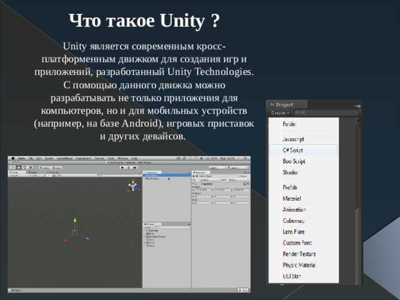
Task: Choose Custom Font from the Create menu
Action: click(304, 243)
